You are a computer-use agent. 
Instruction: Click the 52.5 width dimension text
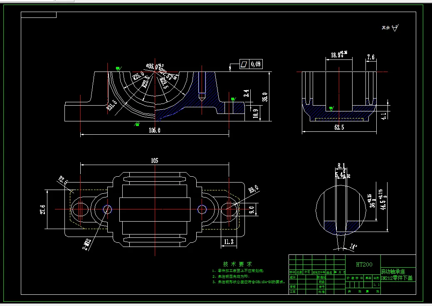point(339,127)
